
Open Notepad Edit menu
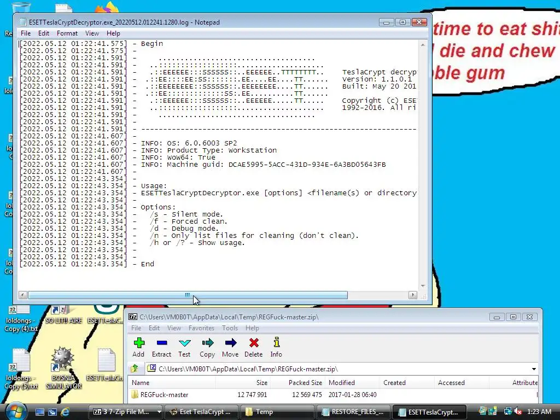click(x=44, y=33)
